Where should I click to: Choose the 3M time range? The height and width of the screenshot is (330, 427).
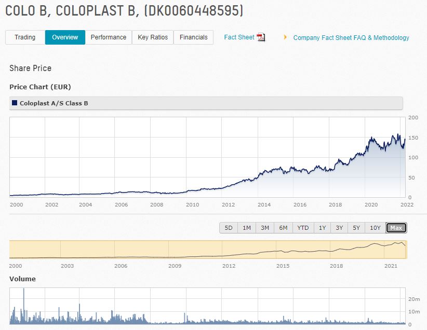tap(265, 228)
